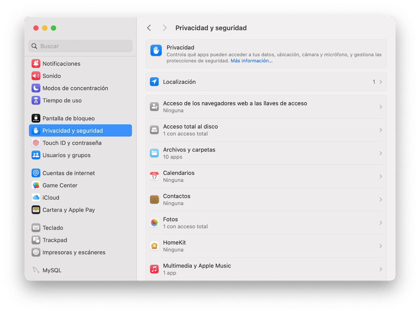420x313 pixels.
Task: Click the yellow minimize window button
Action: coord(45,28)
